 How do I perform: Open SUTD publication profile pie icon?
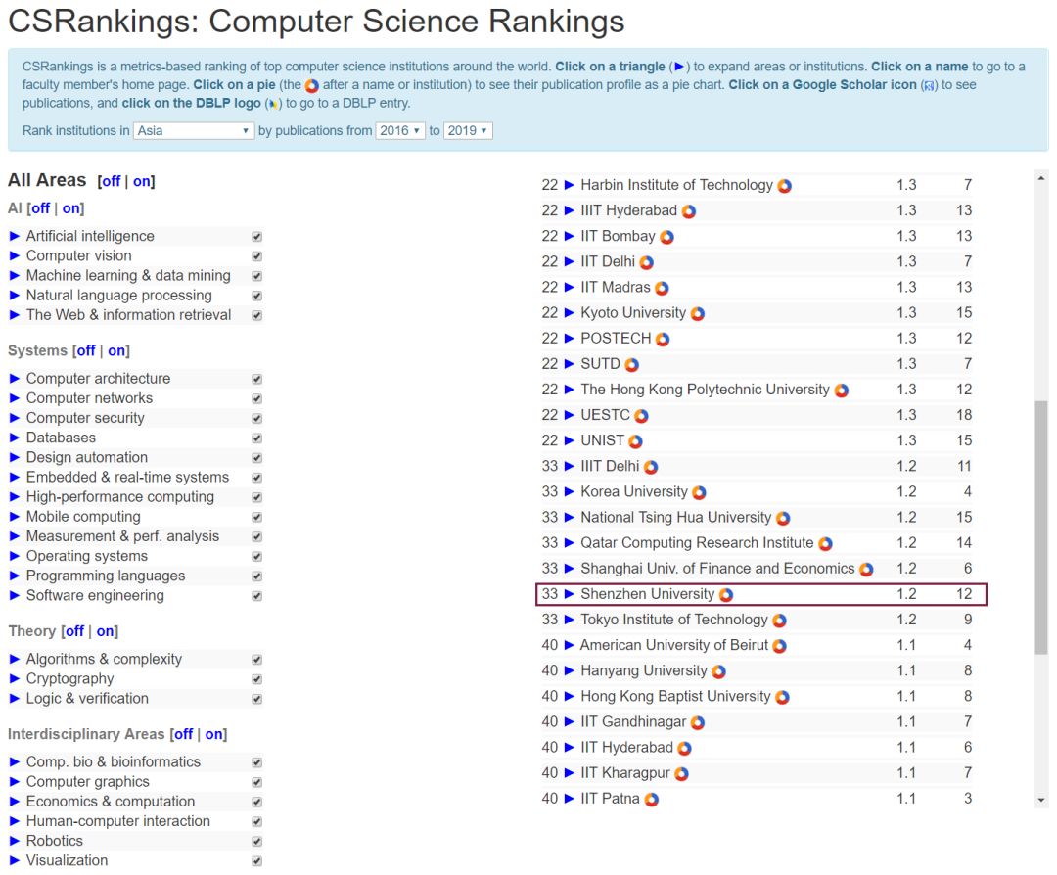[x=631, y=365]
